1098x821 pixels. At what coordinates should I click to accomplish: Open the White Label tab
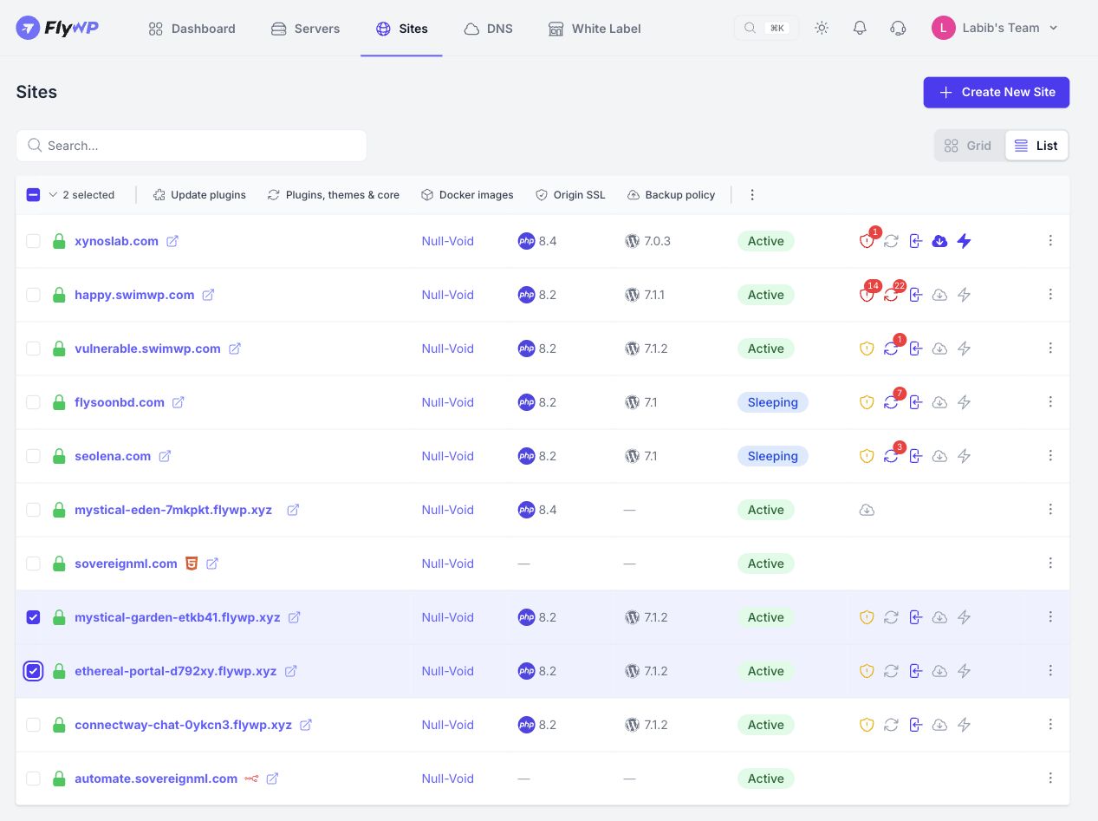(594, 29)
